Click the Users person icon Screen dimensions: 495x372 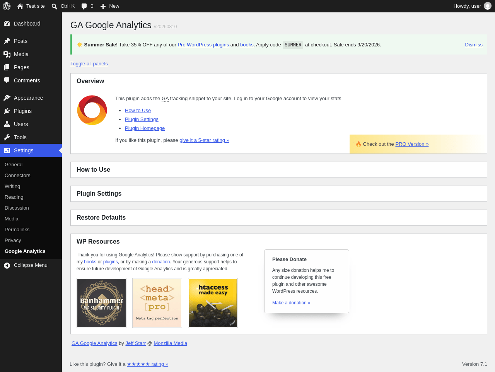point(7,124)
